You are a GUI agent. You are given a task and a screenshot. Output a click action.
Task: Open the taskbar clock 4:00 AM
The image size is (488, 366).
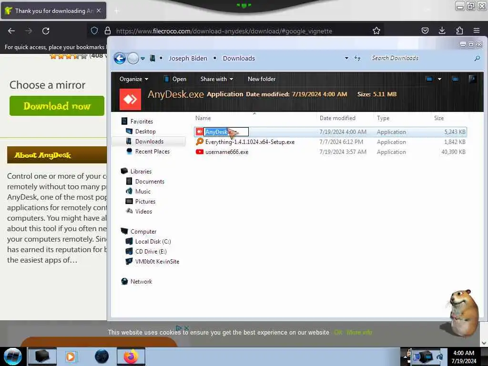click(x=464, y=353)
